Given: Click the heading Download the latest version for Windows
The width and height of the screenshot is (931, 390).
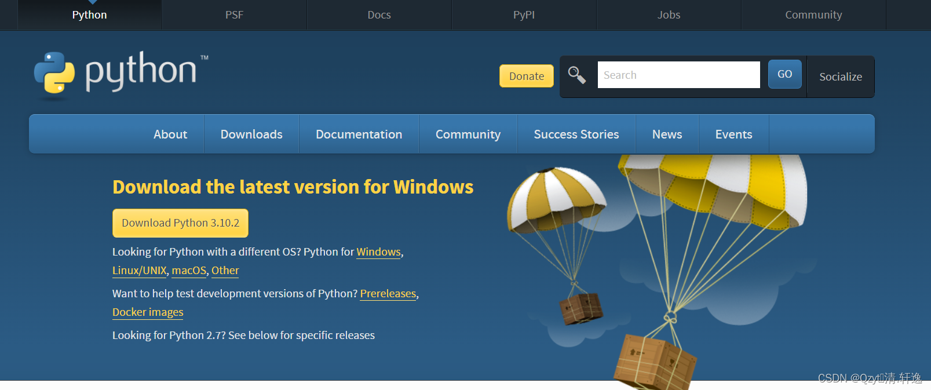Looking at the screenshot, I should (x=293, y=187).
